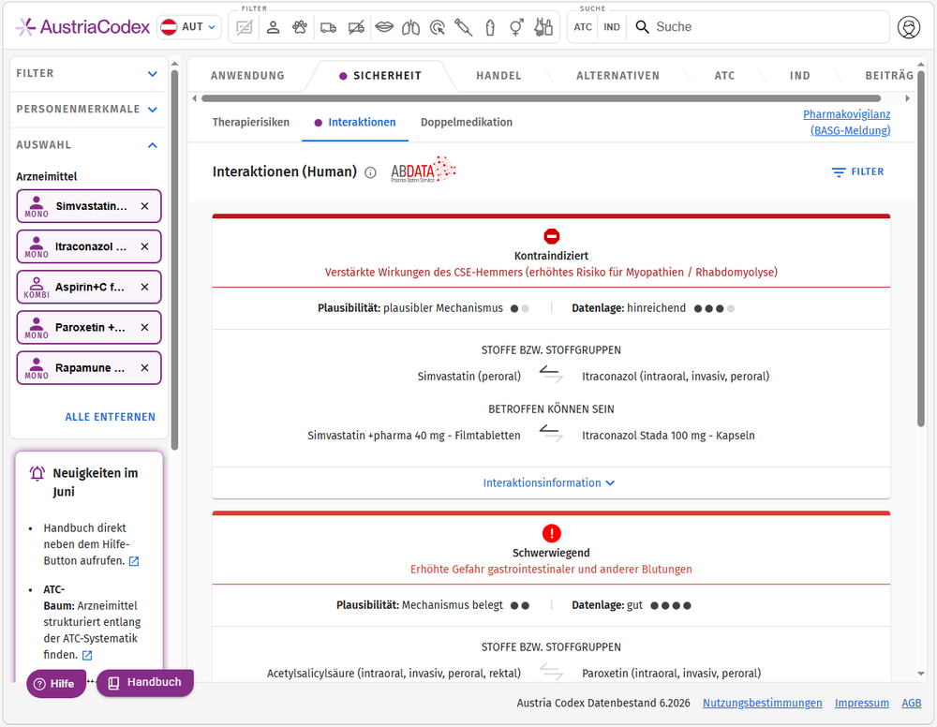The image size is (937, 727).
Task: Remove Rapamune from the selection
Action: coord(144,368)
